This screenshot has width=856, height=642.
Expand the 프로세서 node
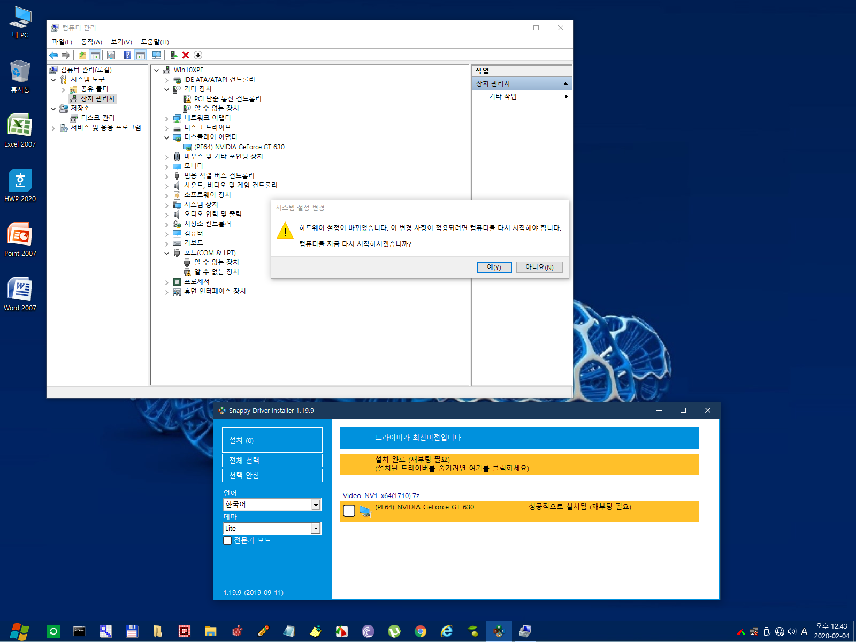pyautogui.click(x=166, y=282)
